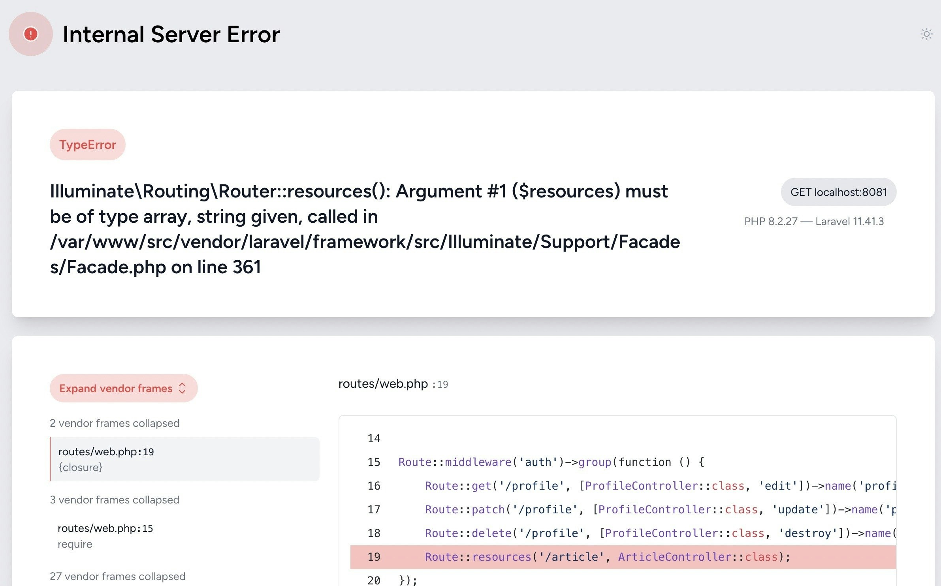Image resolution: width=941 pixels, height=586 pixels.
Task: Click the red exclamation error icon
Action: pos(31,34)
